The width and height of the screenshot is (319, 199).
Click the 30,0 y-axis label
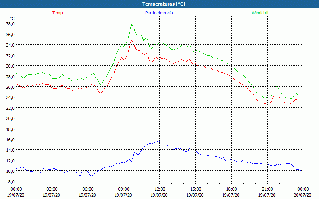pyautogui.click(x=11, y=66)
